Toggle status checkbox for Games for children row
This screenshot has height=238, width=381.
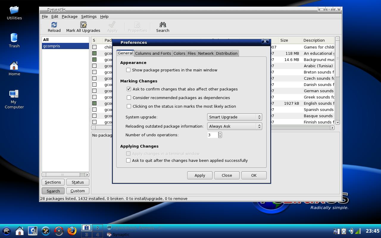point(94,47)
